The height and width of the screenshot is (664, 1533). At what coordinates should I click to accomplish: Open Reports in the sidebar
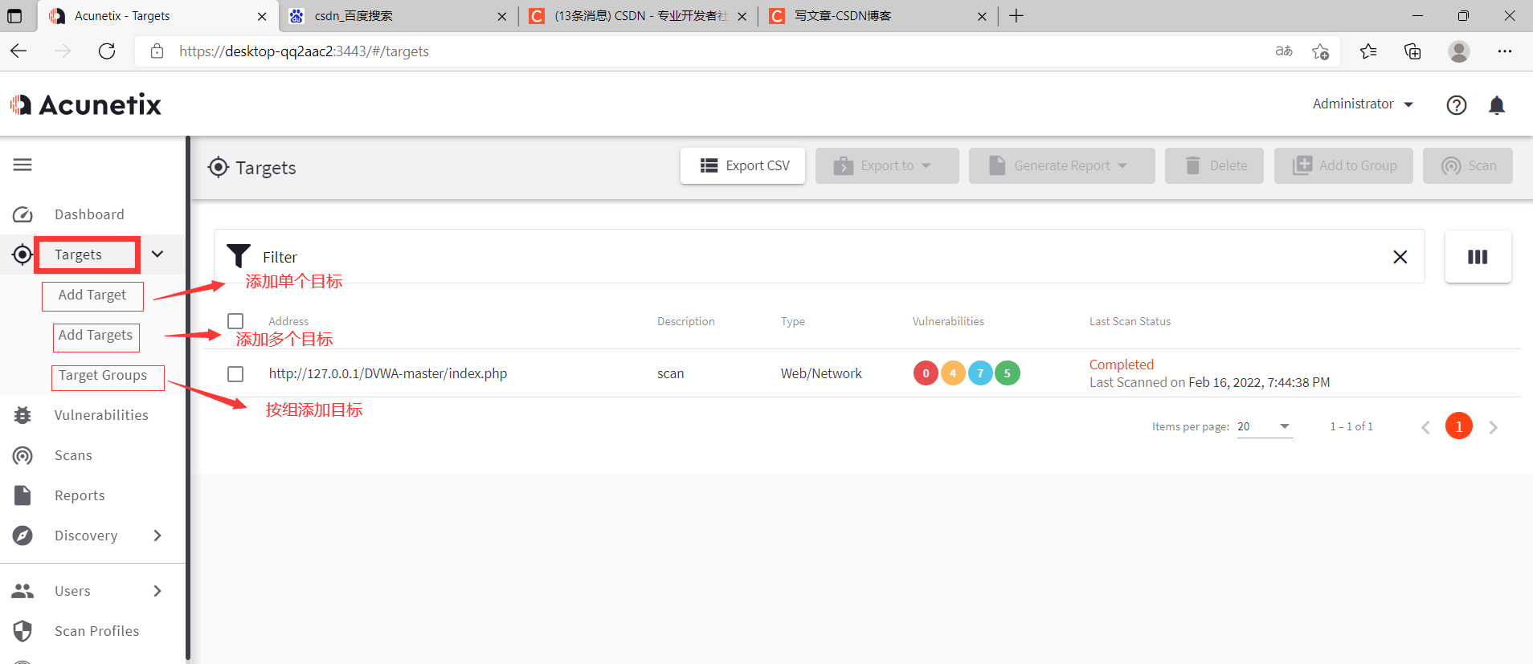(80, 495)
